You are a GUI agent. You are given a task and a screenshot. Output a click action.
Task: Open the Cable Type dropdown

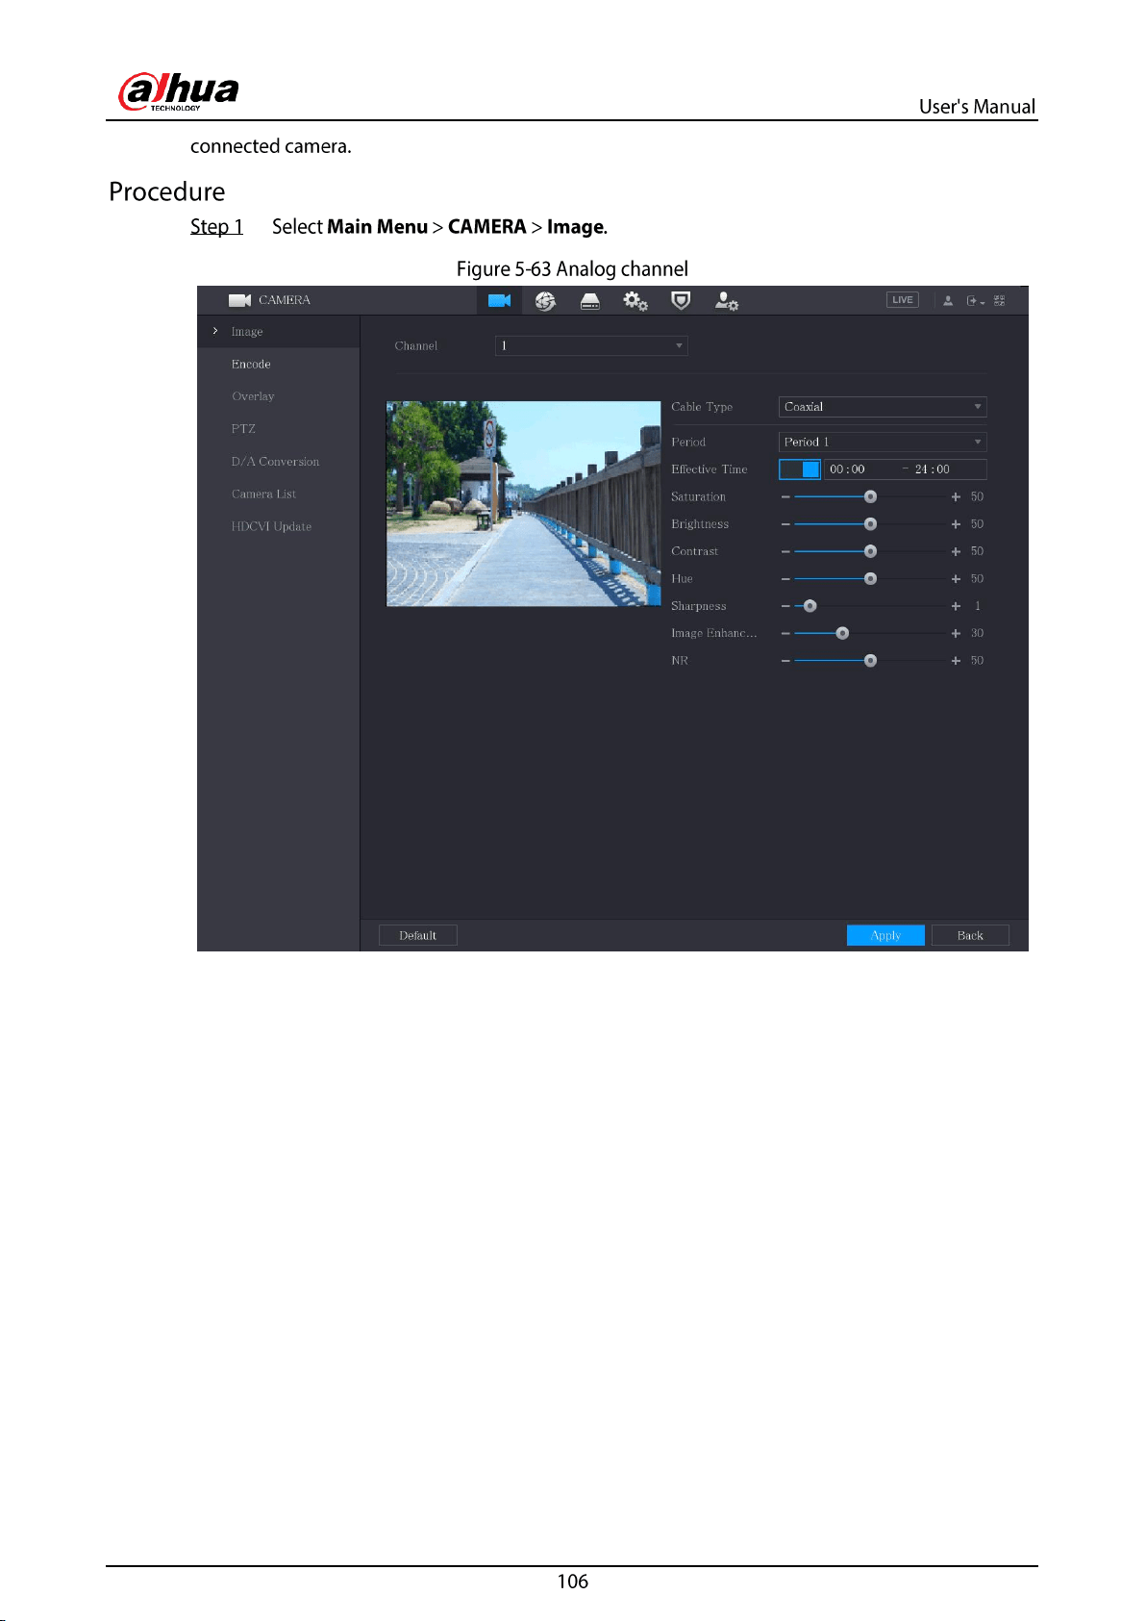pyautogui.click(x=883, y=407)
